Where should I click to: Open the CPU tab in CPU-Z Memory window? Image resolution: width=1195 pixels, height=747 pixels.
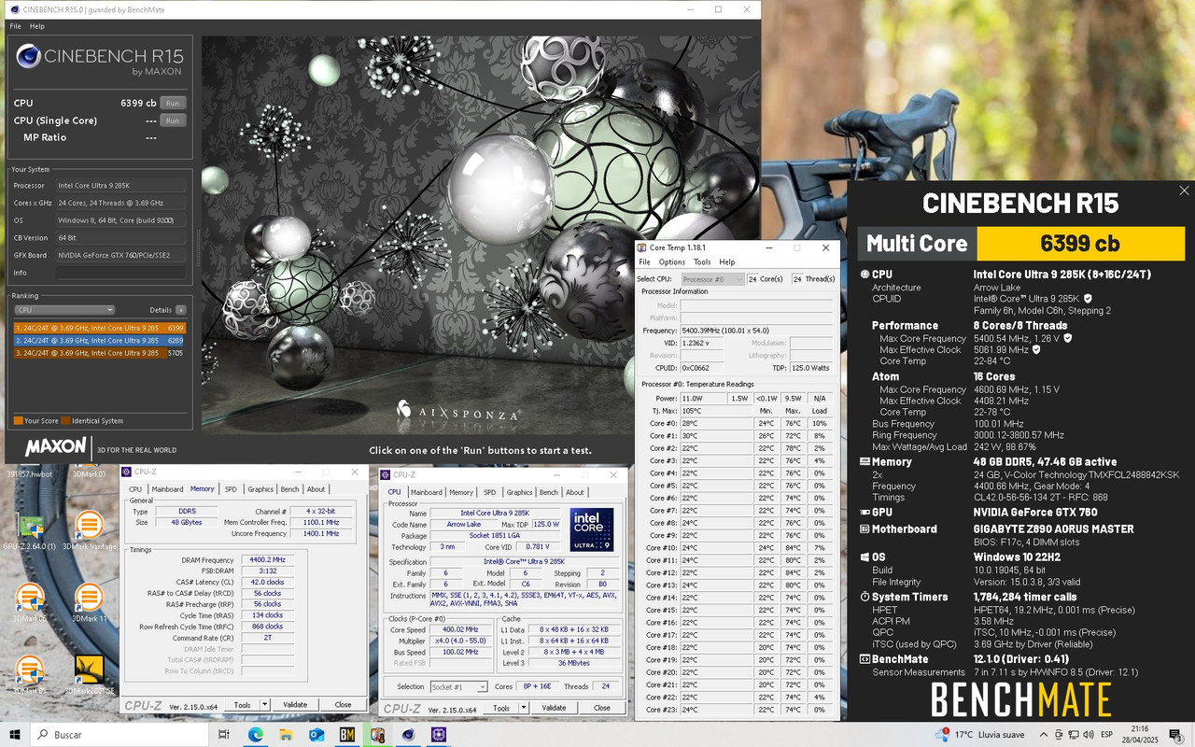[x=135, y=489]
